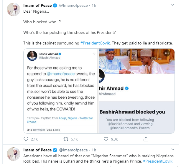Screen dimensions: 181x167
Task: Open the share tweet icon
Action: pos(146,139)
